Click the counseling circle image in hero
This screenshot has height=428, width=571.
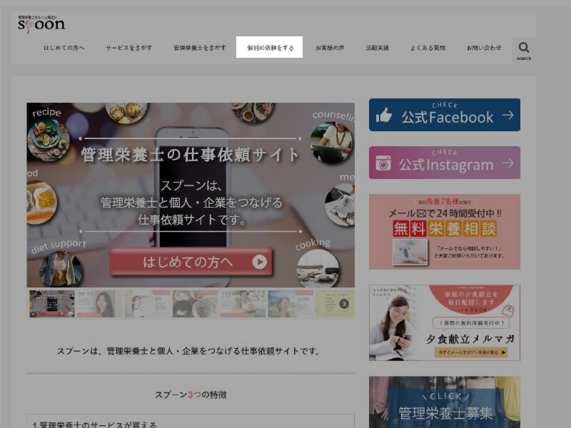[331, 142]
